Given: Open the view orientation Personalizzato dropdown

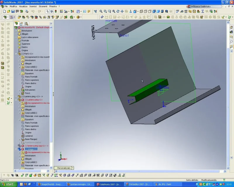Looking at the screenshot, I should click(x=73, y=168).
